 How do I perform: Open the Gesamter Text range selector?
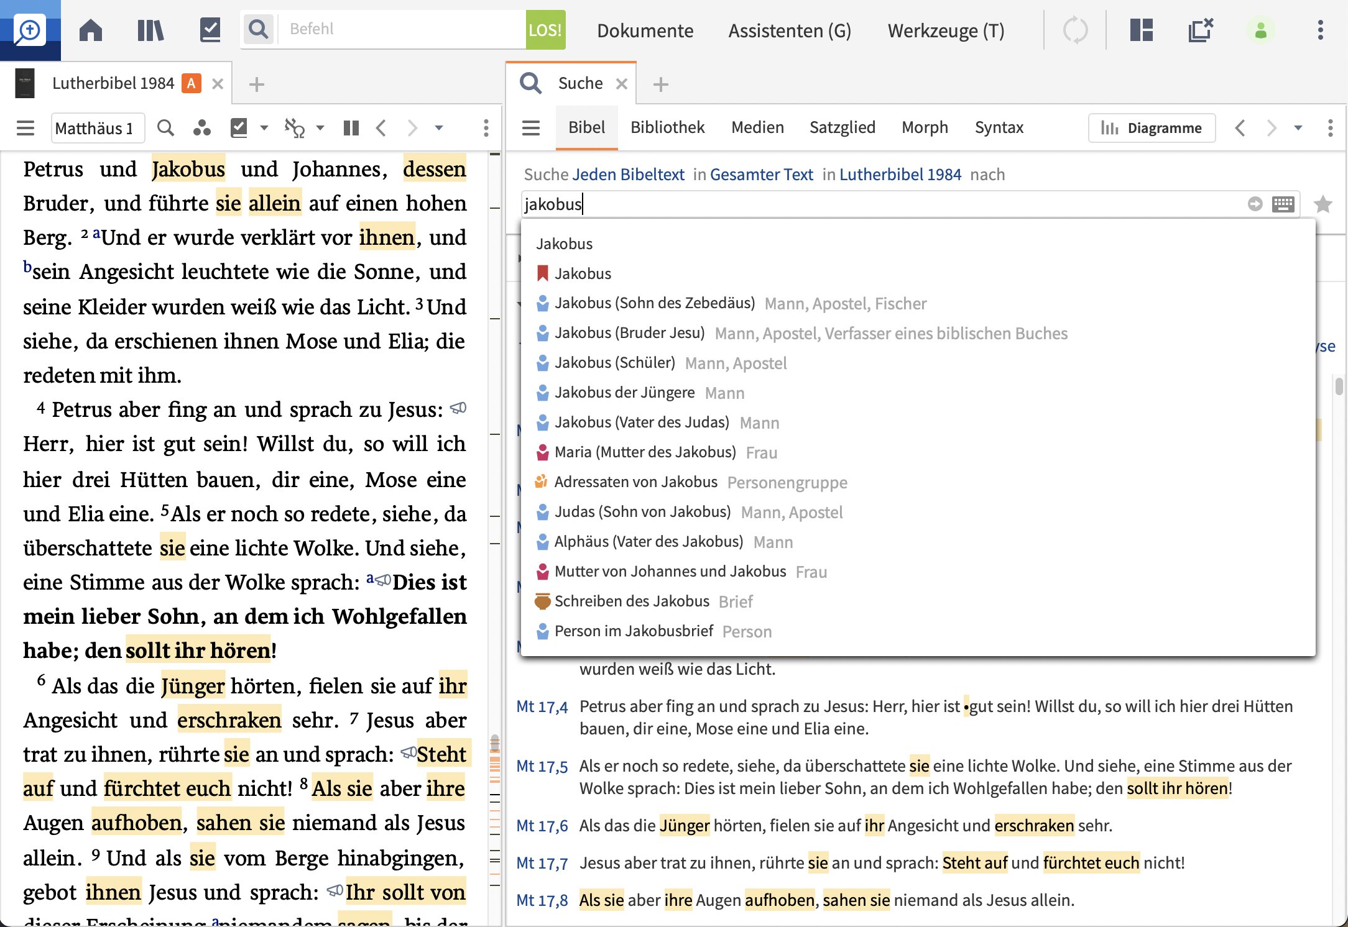pyautogui.click(x=761, y=175)
